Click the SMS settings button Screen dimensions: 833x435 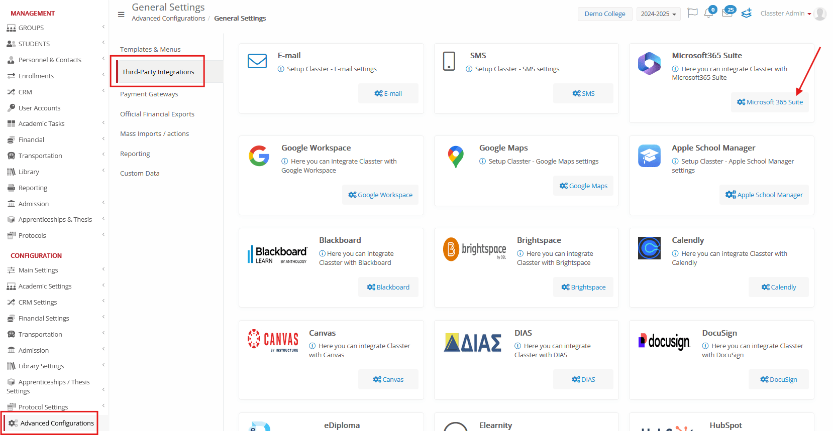point(583,93)
